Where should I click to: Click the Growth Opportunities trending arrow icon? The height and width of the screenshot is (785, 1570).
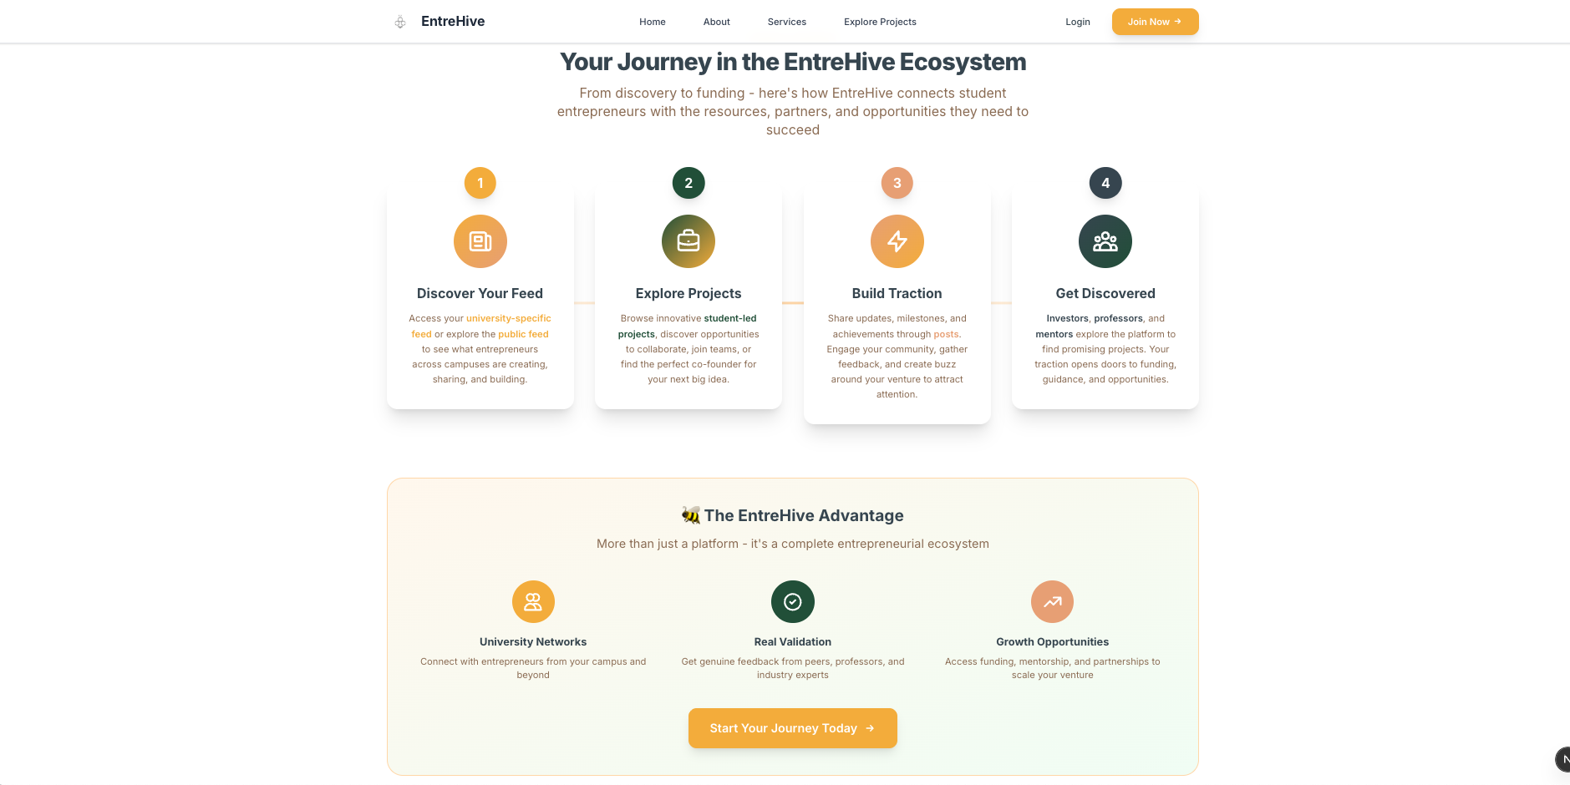[1052, 601]
